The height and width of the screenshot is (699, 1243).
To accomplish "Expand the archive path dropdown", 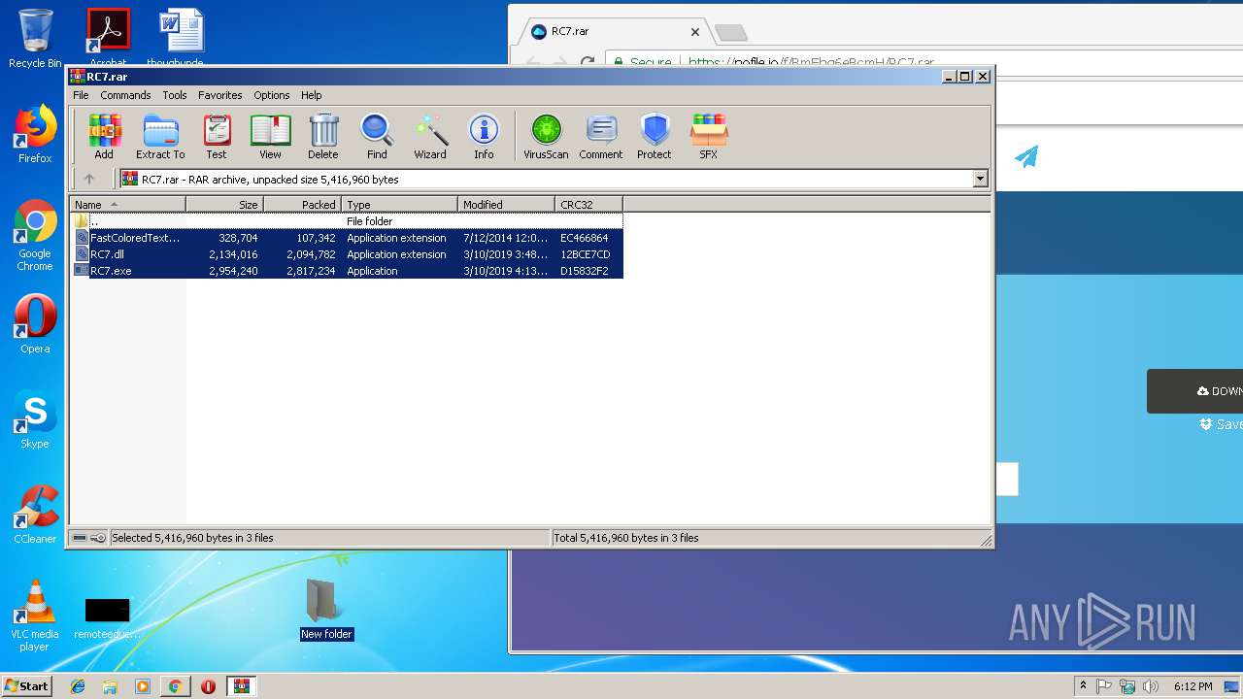I will (x=980, y=179).
